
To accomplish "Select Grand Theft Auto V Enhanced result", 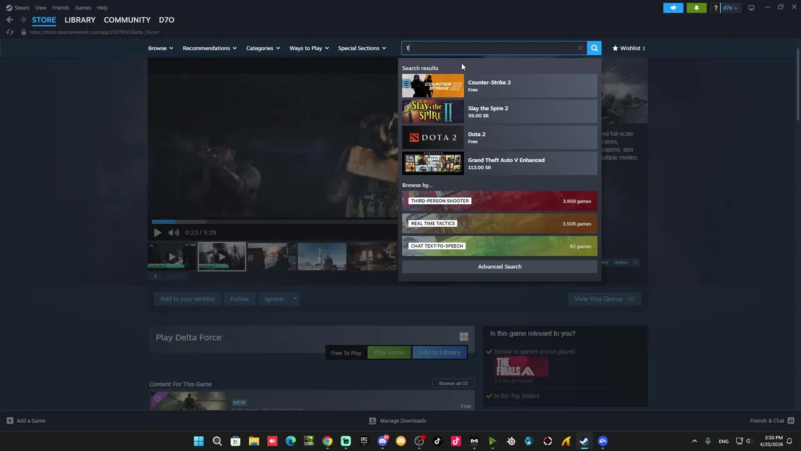I will pyautogui.click(x=499, y=163).
